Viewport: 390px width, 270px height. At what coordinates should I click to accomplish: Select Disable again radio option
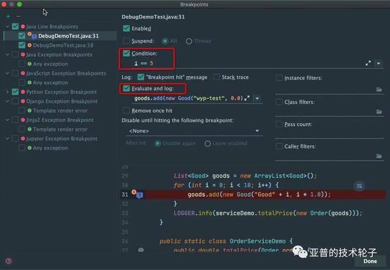click(158, 144)
